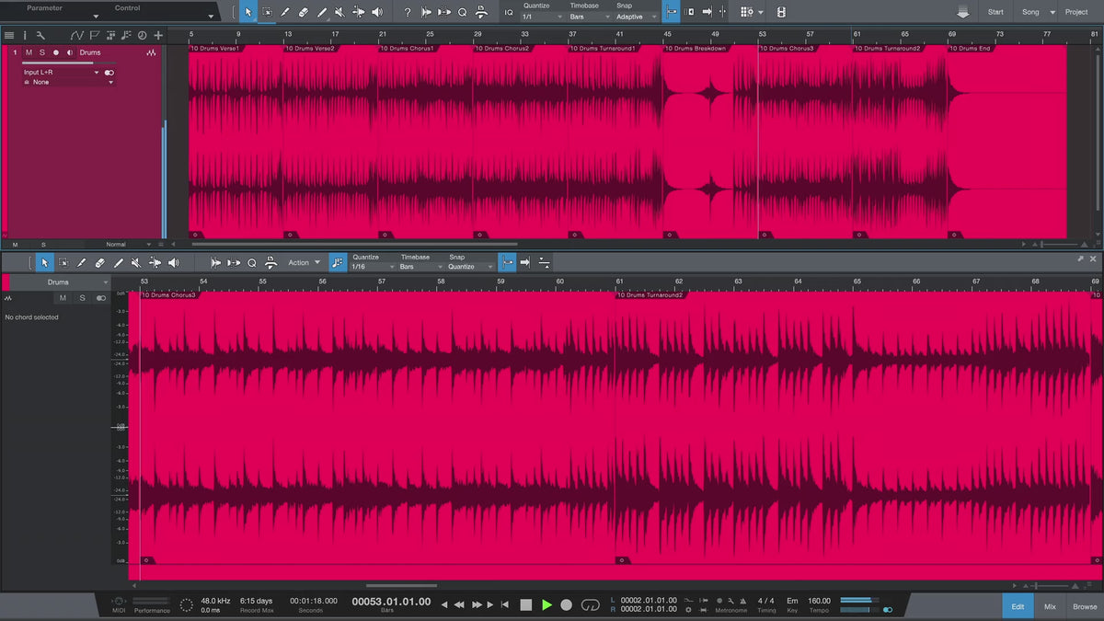The width and height of the screenshot is (1104, 621).
Task: Open the track inspector info icon
Action: point(25,35)
